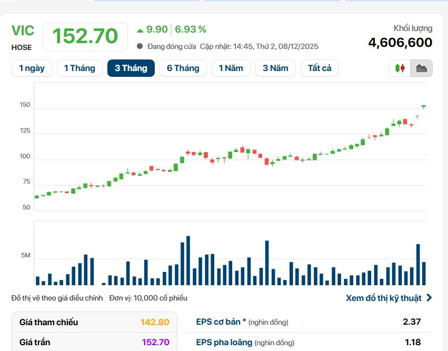The width and height of the screenshot is (448, 351).
Task: Select the 1 ngày time range
Action: tap(32, 68)
